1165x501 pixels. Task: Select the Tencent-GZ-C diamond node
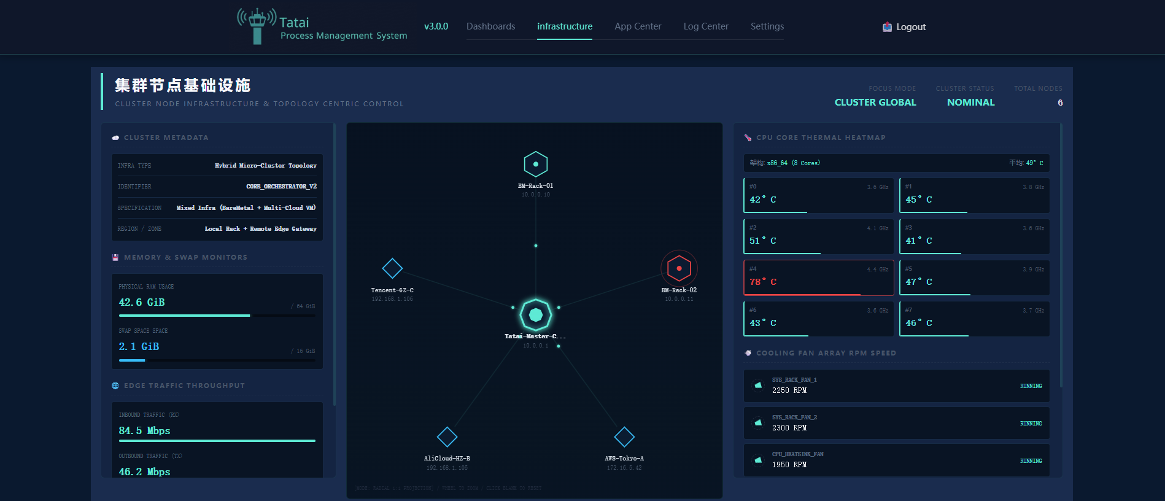pos(392,268)
